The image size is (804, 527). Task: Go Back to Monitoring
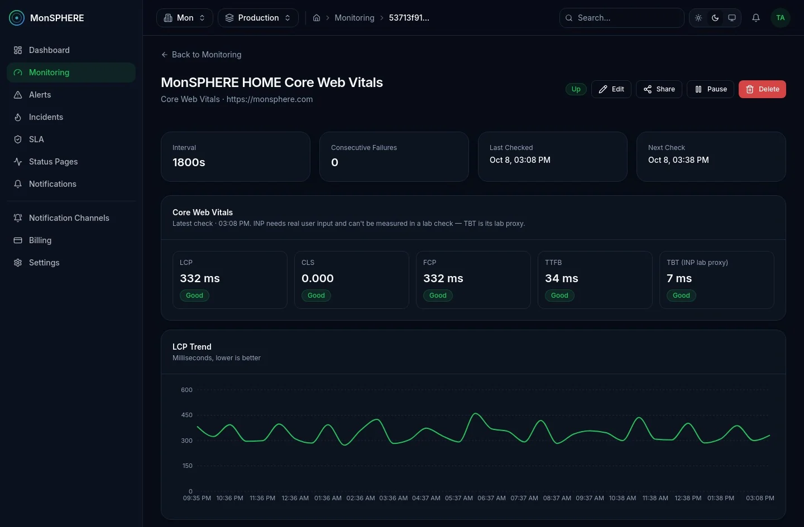(201, 55)
